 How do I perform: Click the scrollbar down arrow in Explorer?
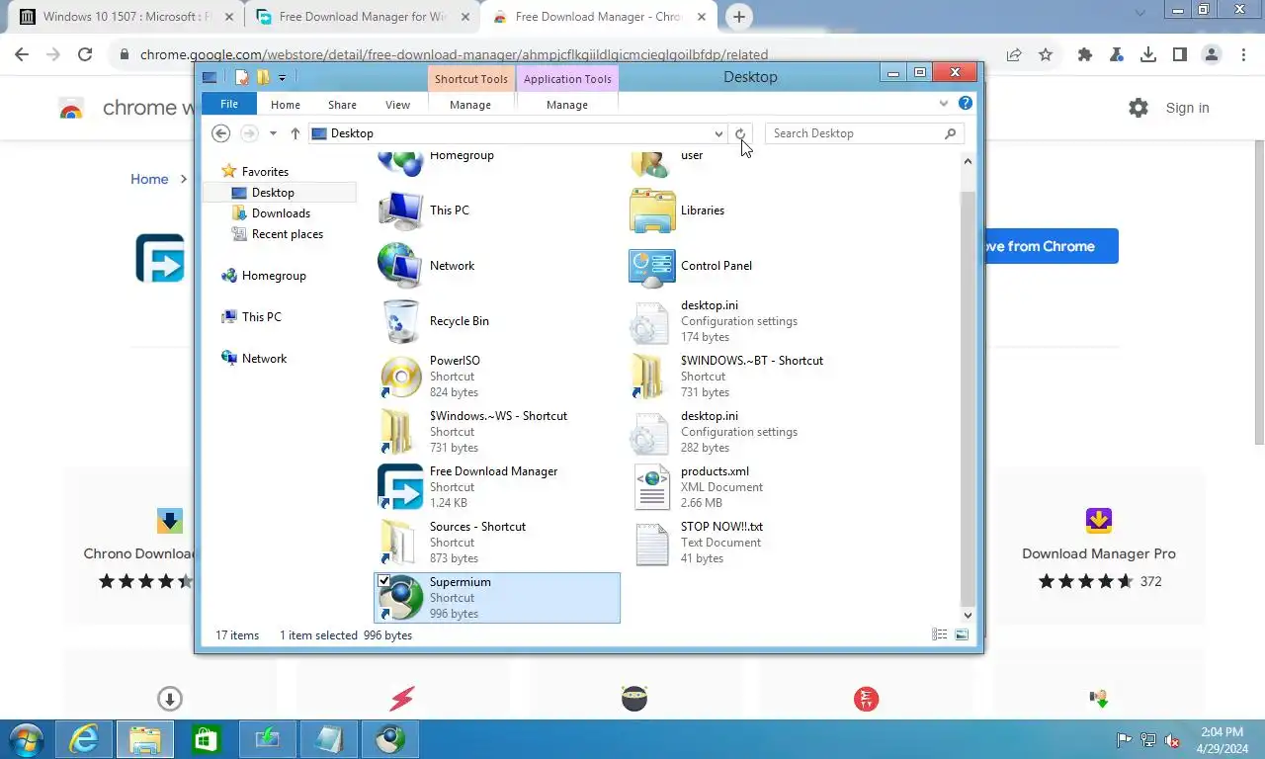pyautogui.click(x=968, y=616)
